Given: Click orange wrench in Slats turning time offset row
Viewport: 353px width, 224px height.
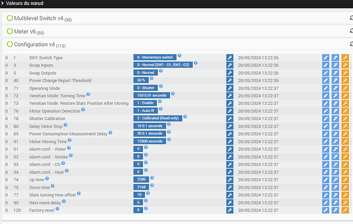Looking at the screenshot, I should tap(345, 195).
